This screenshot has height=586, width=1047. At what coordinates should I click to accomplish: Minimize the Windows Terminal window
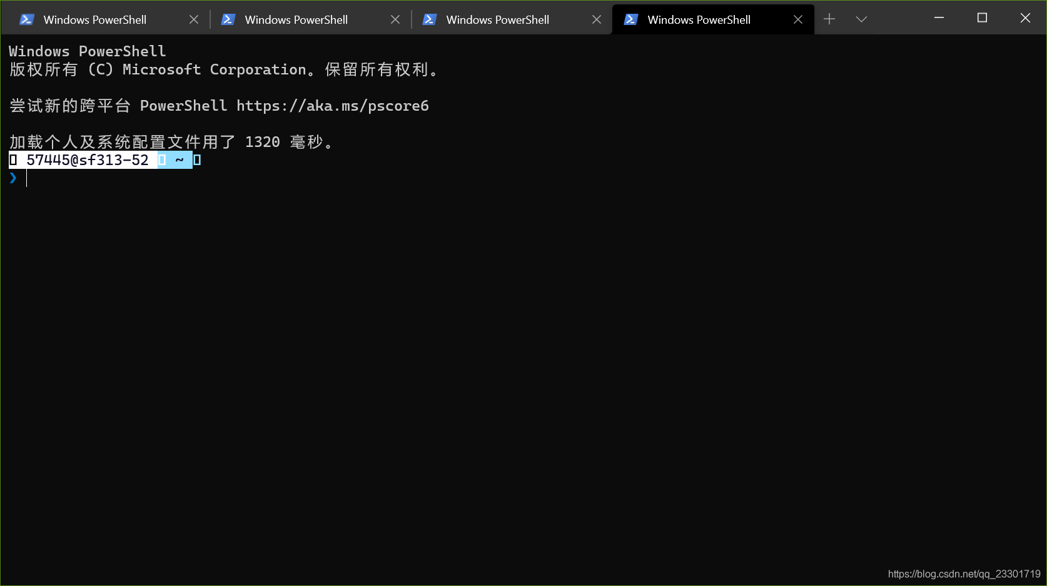coord(939,18)
